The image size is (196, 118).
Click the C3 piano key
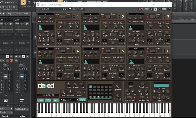[x=90, y=115]
